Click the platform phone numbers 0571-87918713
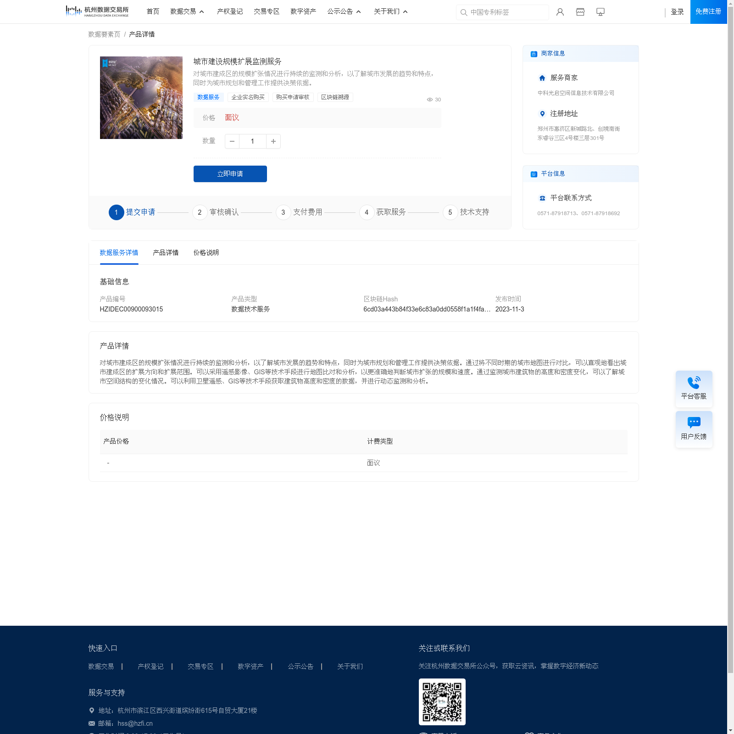Viewport: 734px width, 734px height. coord(578,213)
